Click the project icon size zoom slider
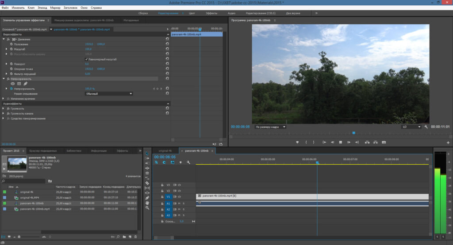The width and height of the screenshot is (453, 245). pyautogui.click(x=19, y=237)
